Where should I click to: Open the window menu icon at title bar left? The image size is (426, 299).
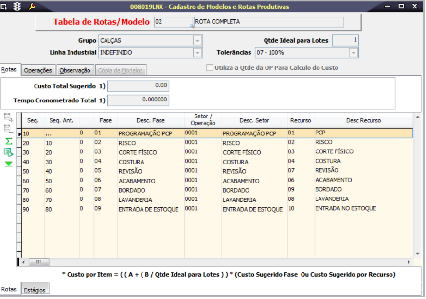tap(3, 6)
